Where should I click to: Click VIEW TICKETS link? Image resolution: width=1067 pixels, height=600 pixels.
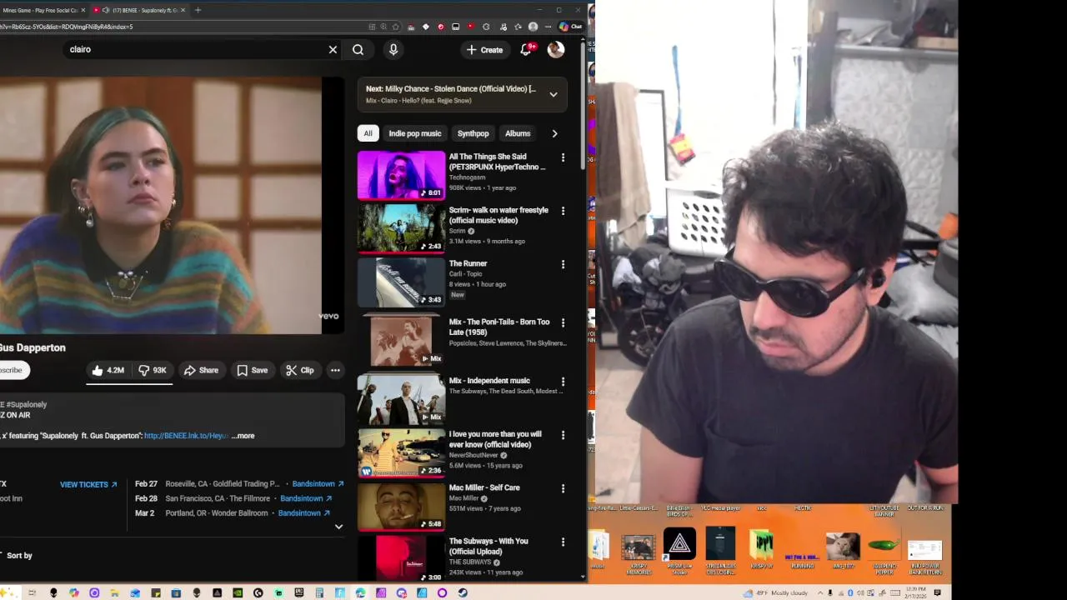(x=88, y=484)
